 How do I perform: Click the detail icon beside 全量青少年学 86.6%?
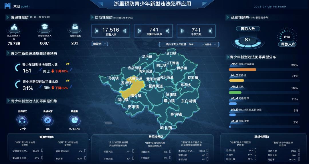42,150
